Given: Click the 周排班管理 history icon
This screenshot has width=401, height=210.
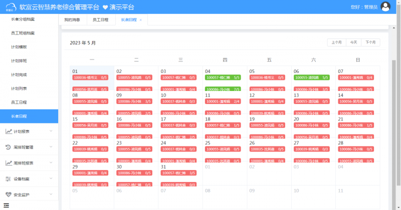Looking at the screenshot, I should click(x=8, y=147).
